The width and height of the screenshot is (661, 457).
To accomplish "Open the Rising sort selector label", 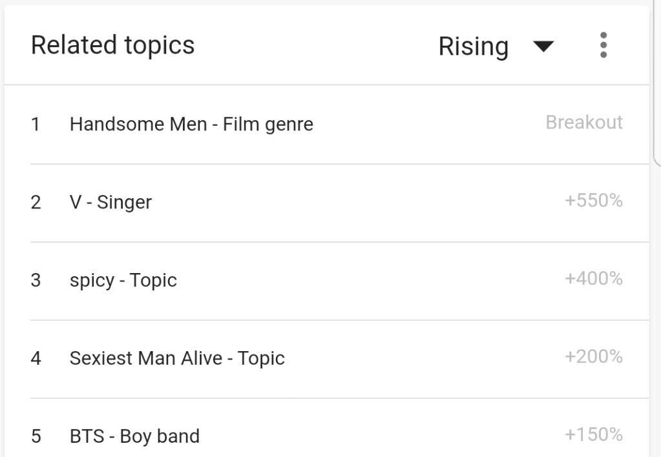I will [474, 46].
